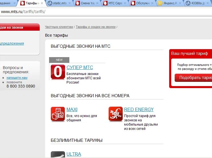Click the Бесплатные звонки абонентам МТС description

(x=84, y=78)
